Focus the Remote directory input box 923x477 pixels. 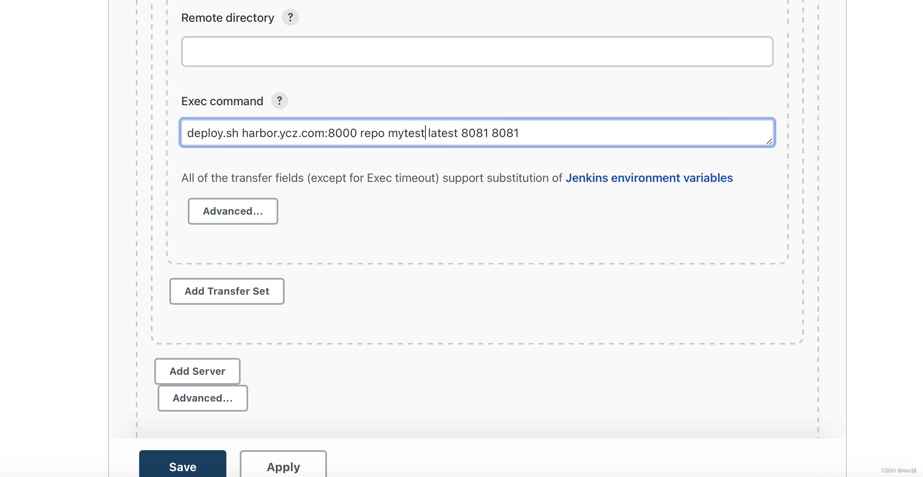pyautogui.click(x=477, y=52)
